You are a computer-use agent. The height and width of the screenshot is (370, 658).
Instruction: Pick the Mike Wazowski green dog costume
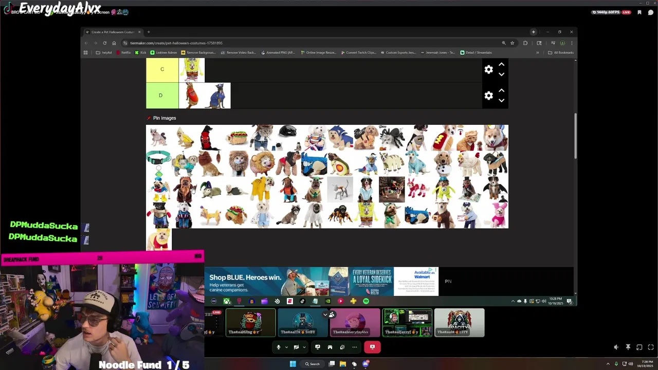click(x=443, y=190)
